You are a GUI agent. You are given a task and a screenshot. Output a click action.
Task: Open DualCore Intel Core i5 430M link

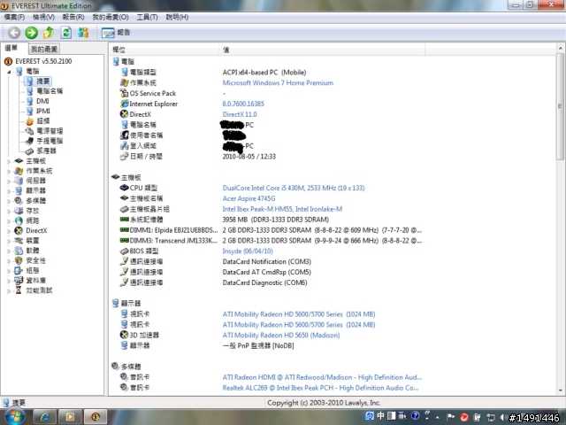[294, 188]
